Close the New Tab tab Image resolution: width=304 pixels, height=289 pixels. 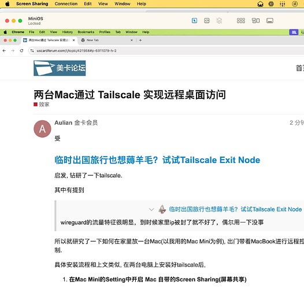tap(132, 40)
